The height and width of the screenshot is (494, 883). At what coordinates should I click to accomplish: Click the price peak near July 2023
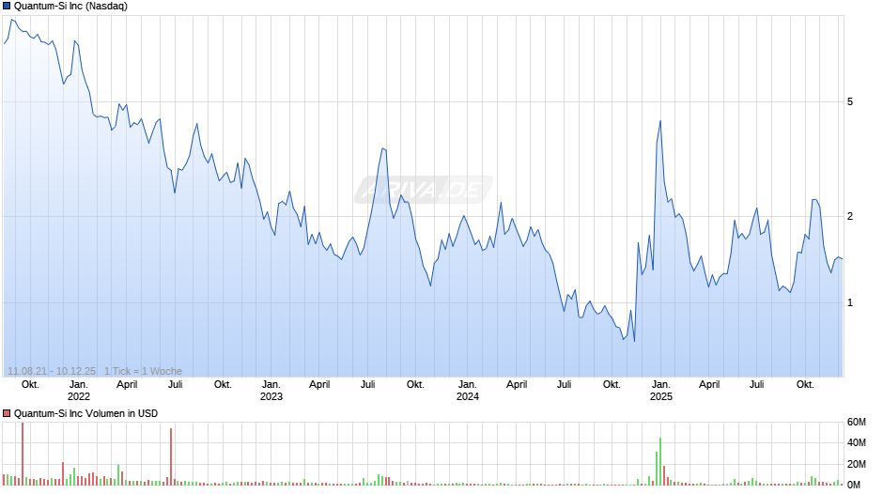coord(383,148)
